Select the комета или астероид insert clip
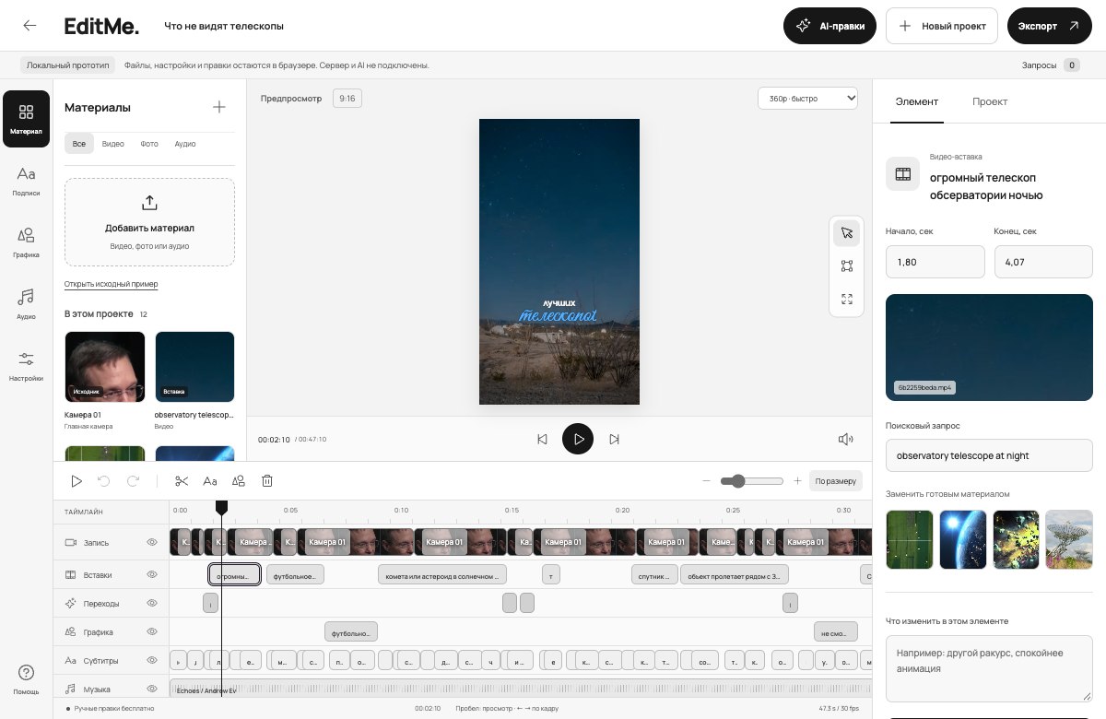 442,575
